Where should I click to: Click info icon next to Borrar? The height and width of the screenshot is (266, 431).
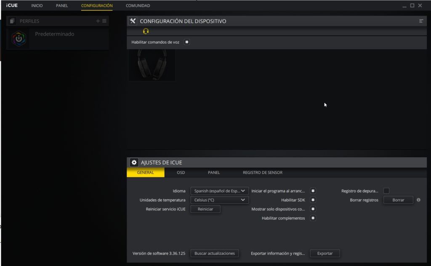pyautogui.click(x=418, y=200)
